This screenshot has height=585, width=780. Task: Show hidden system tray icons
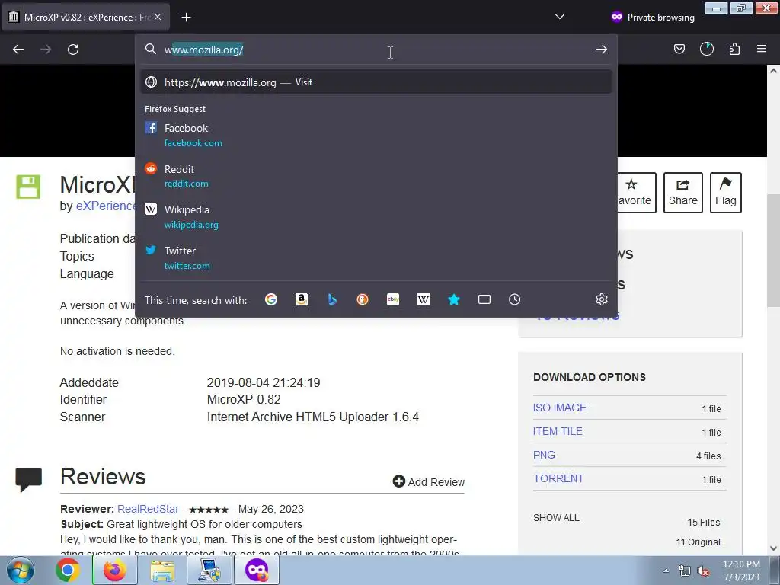point(666,571)
